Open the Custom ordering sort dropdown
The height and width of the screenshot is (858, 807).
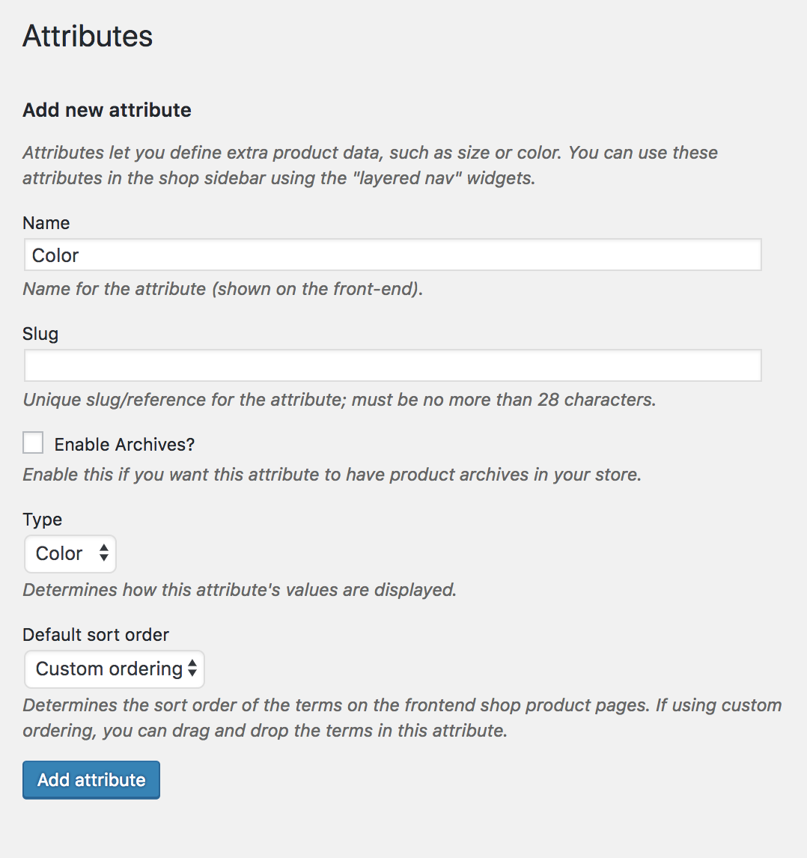click(115, 669)
